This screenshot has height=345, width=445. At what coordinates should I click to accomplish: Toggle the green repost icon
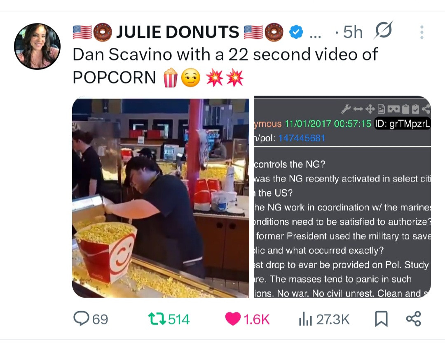coord(157,319)
